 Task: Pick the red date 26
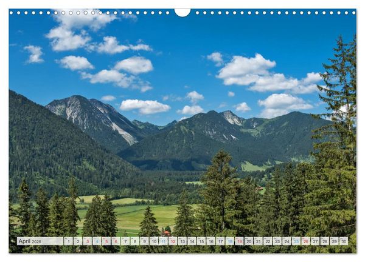pos(305,241)
